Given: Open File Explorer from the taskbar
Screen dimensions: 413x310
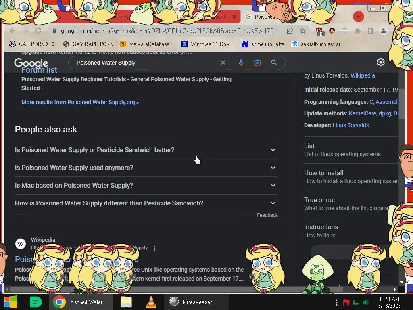Looking at the screenshot, I should click(126, 302).
